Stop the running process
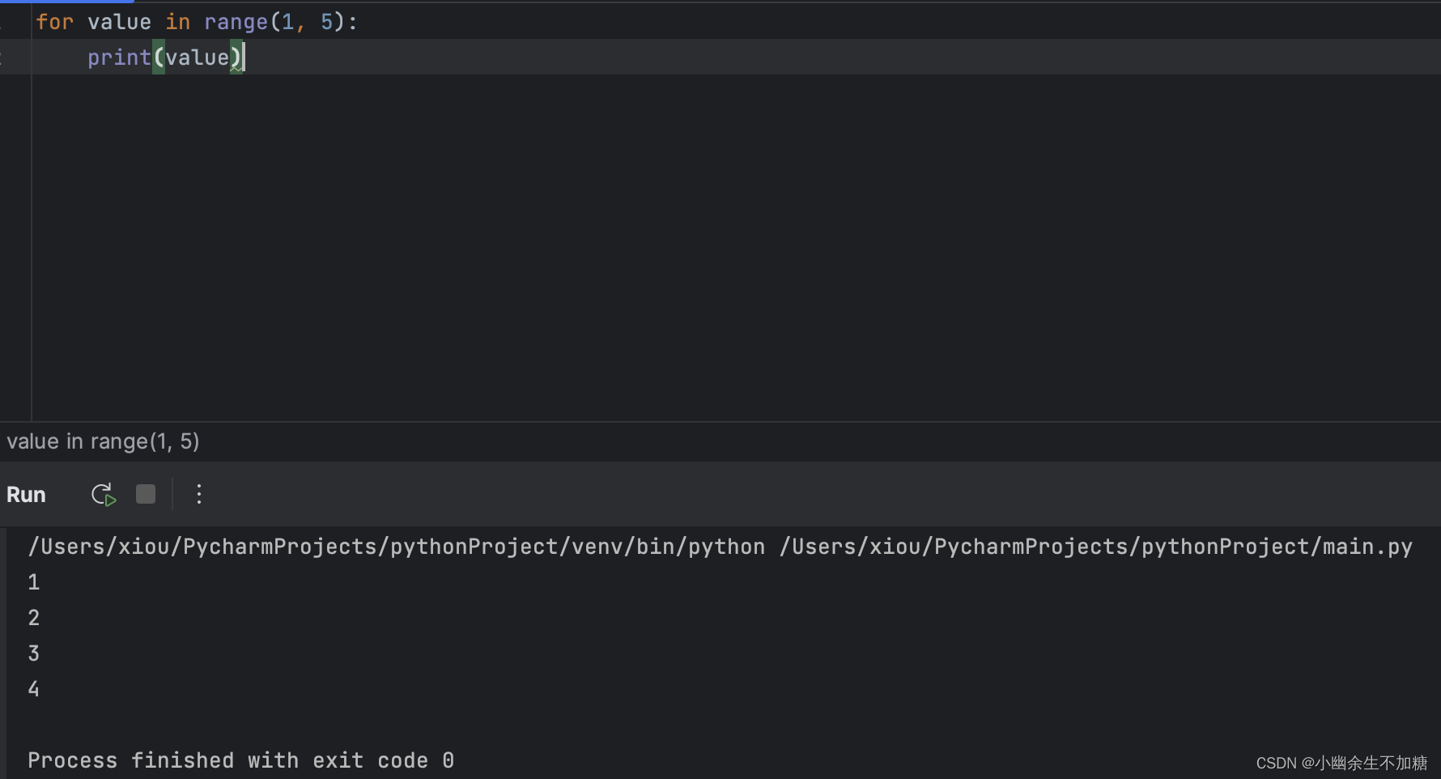The width and height of the screenshot is (1441, 779). coord(146,494)
